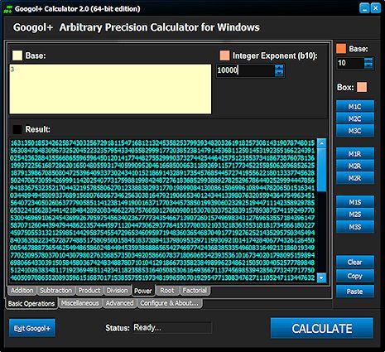Screen dimensions: 385x352
Task: Switch to the Addition tab
Action: click(x=22, y=291)
